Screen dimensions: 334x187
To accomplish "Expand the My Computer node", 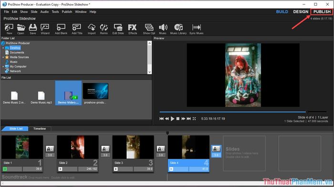I will point(3,66).
